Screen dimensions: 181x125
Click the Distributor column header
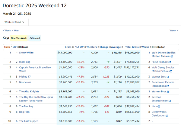(158, 47)
